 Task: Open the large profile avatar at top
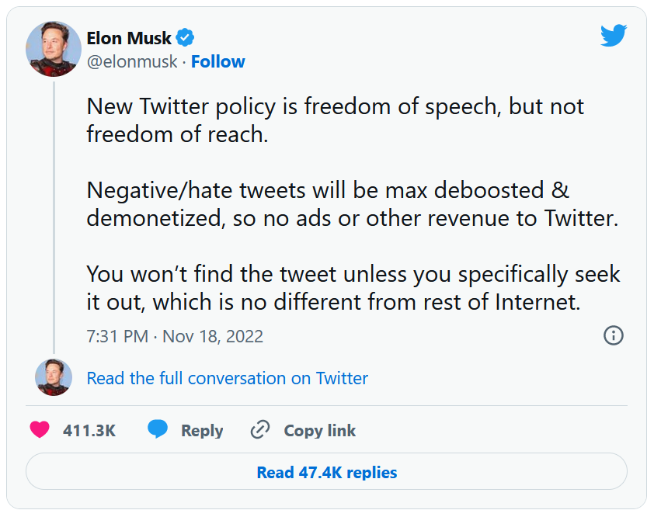(x=54, y=50)
